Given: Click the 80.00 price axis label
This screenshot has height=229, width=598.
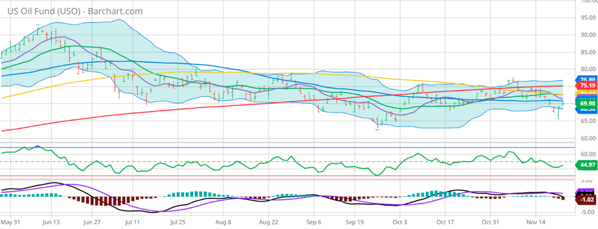Looking at the screenshot, I should tap(588, 69).
